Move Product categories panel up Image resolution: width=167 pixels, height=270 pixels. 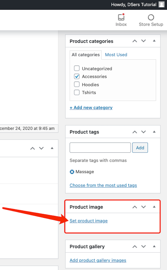[x=135, y=41]
